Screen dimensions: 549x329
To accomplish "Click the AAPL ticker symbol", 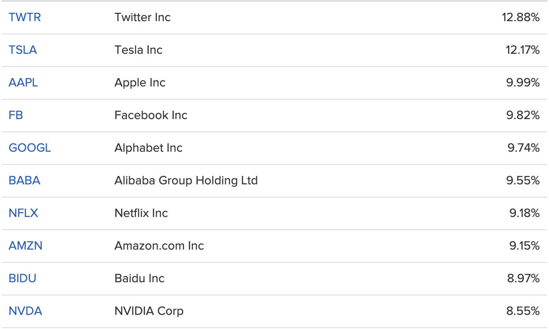I will 23,83.
